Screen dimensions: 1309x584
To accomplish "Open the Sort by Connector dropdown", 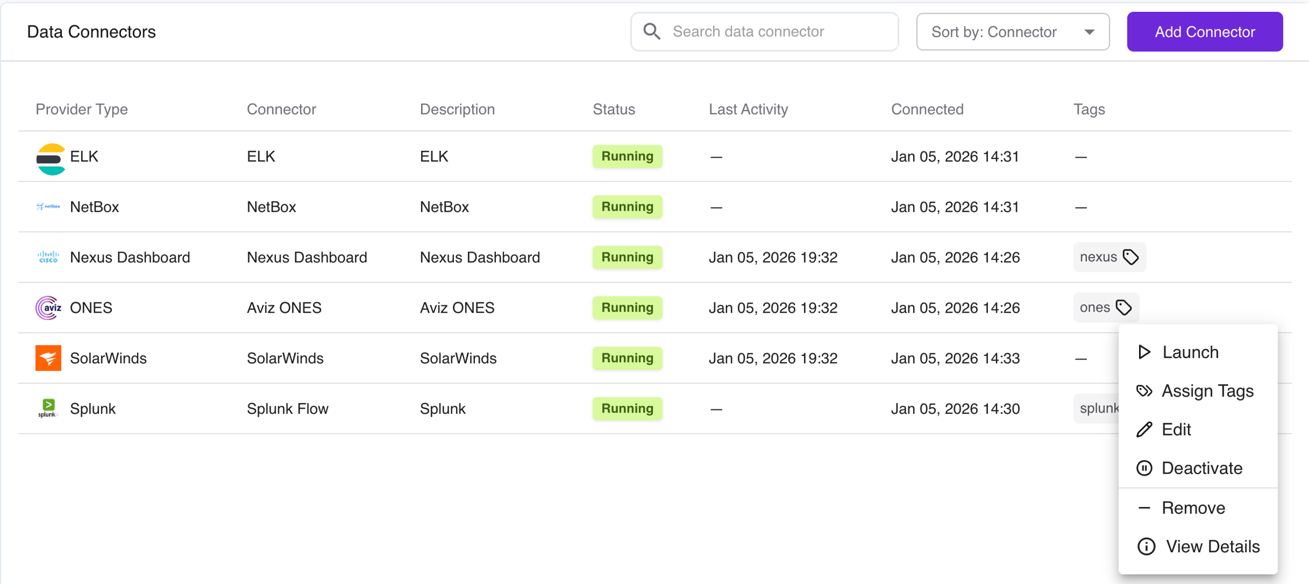I will [x=1011, y=32].
